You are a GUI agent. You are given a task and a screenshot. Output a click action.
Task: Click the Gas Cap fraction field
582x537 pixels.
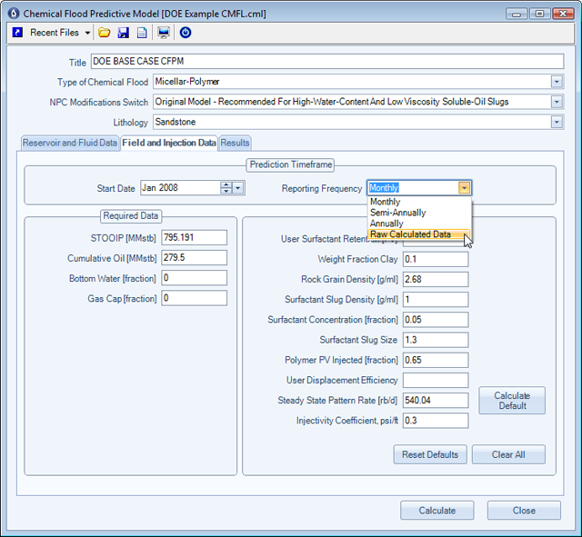click(194, 298)
